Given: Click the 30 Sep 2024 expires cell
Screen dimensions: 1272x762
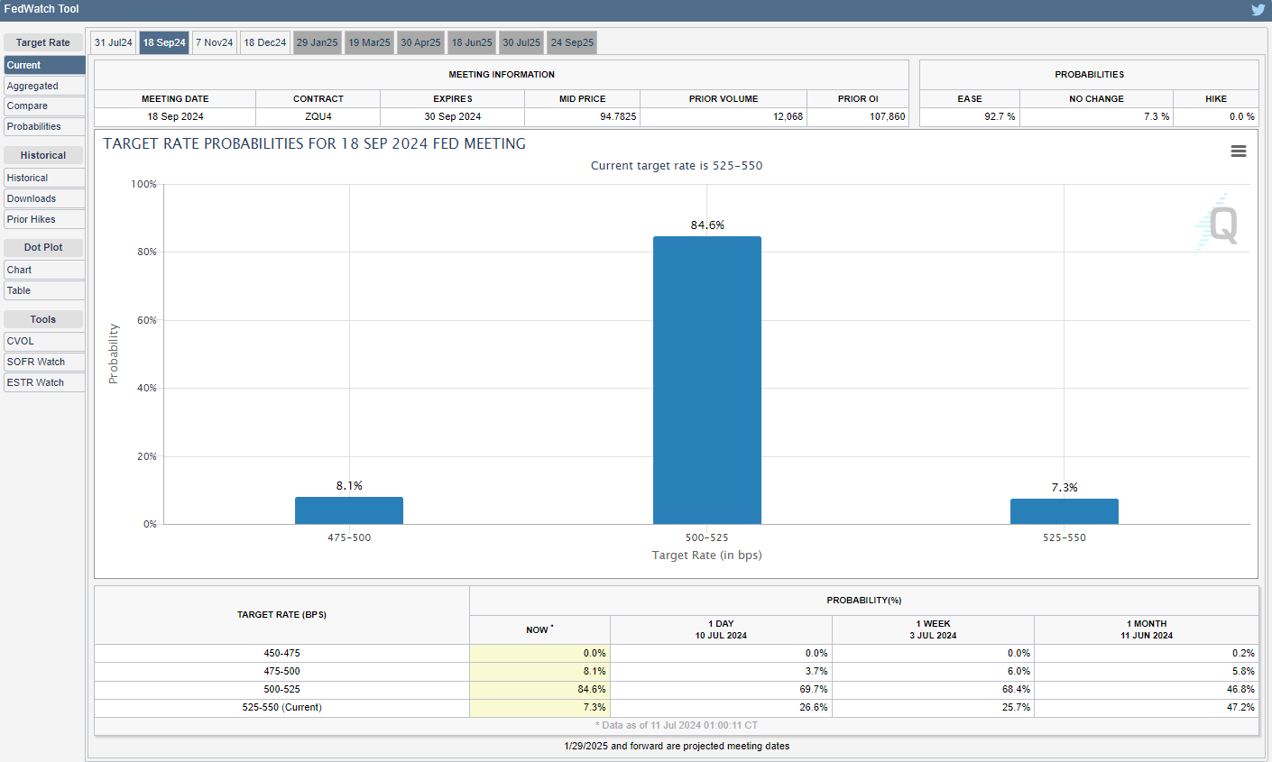Looking at the screenshot, I should tap(452, 116).
